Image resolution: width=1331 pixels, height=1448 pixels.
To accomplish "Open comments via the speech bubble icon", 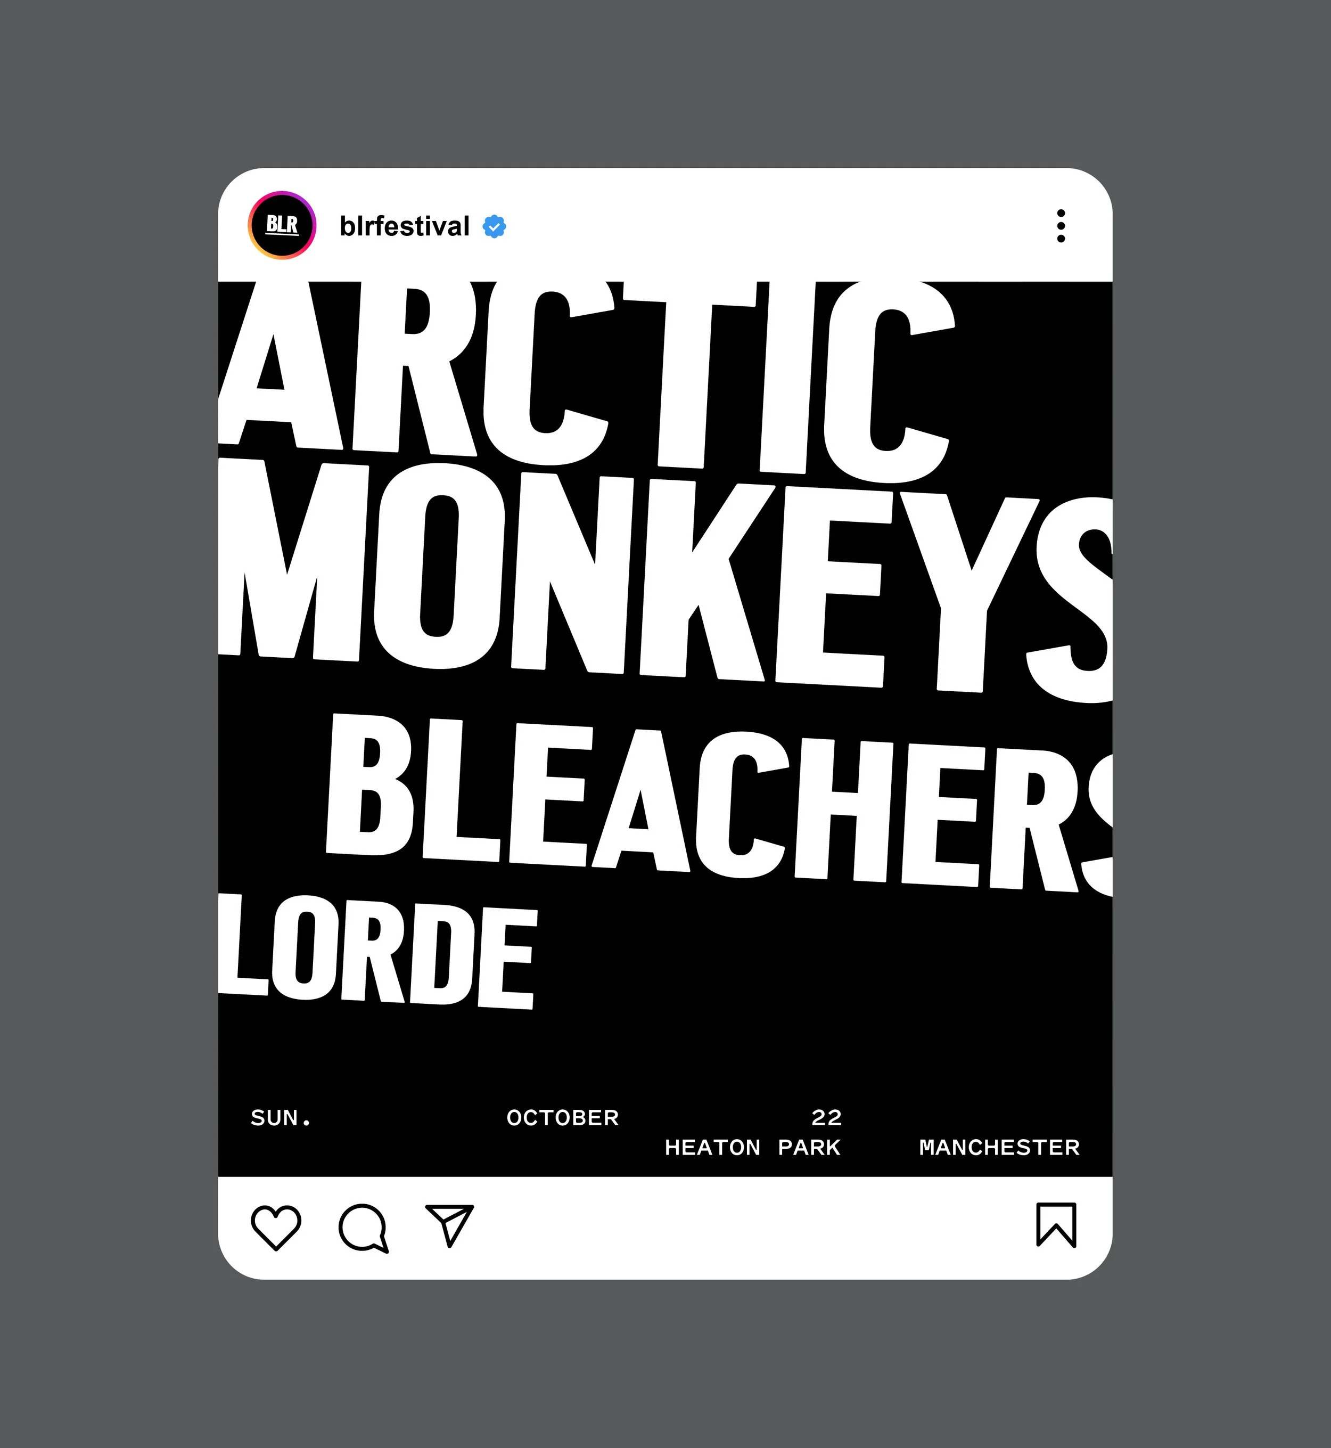I will [364, 1228].
